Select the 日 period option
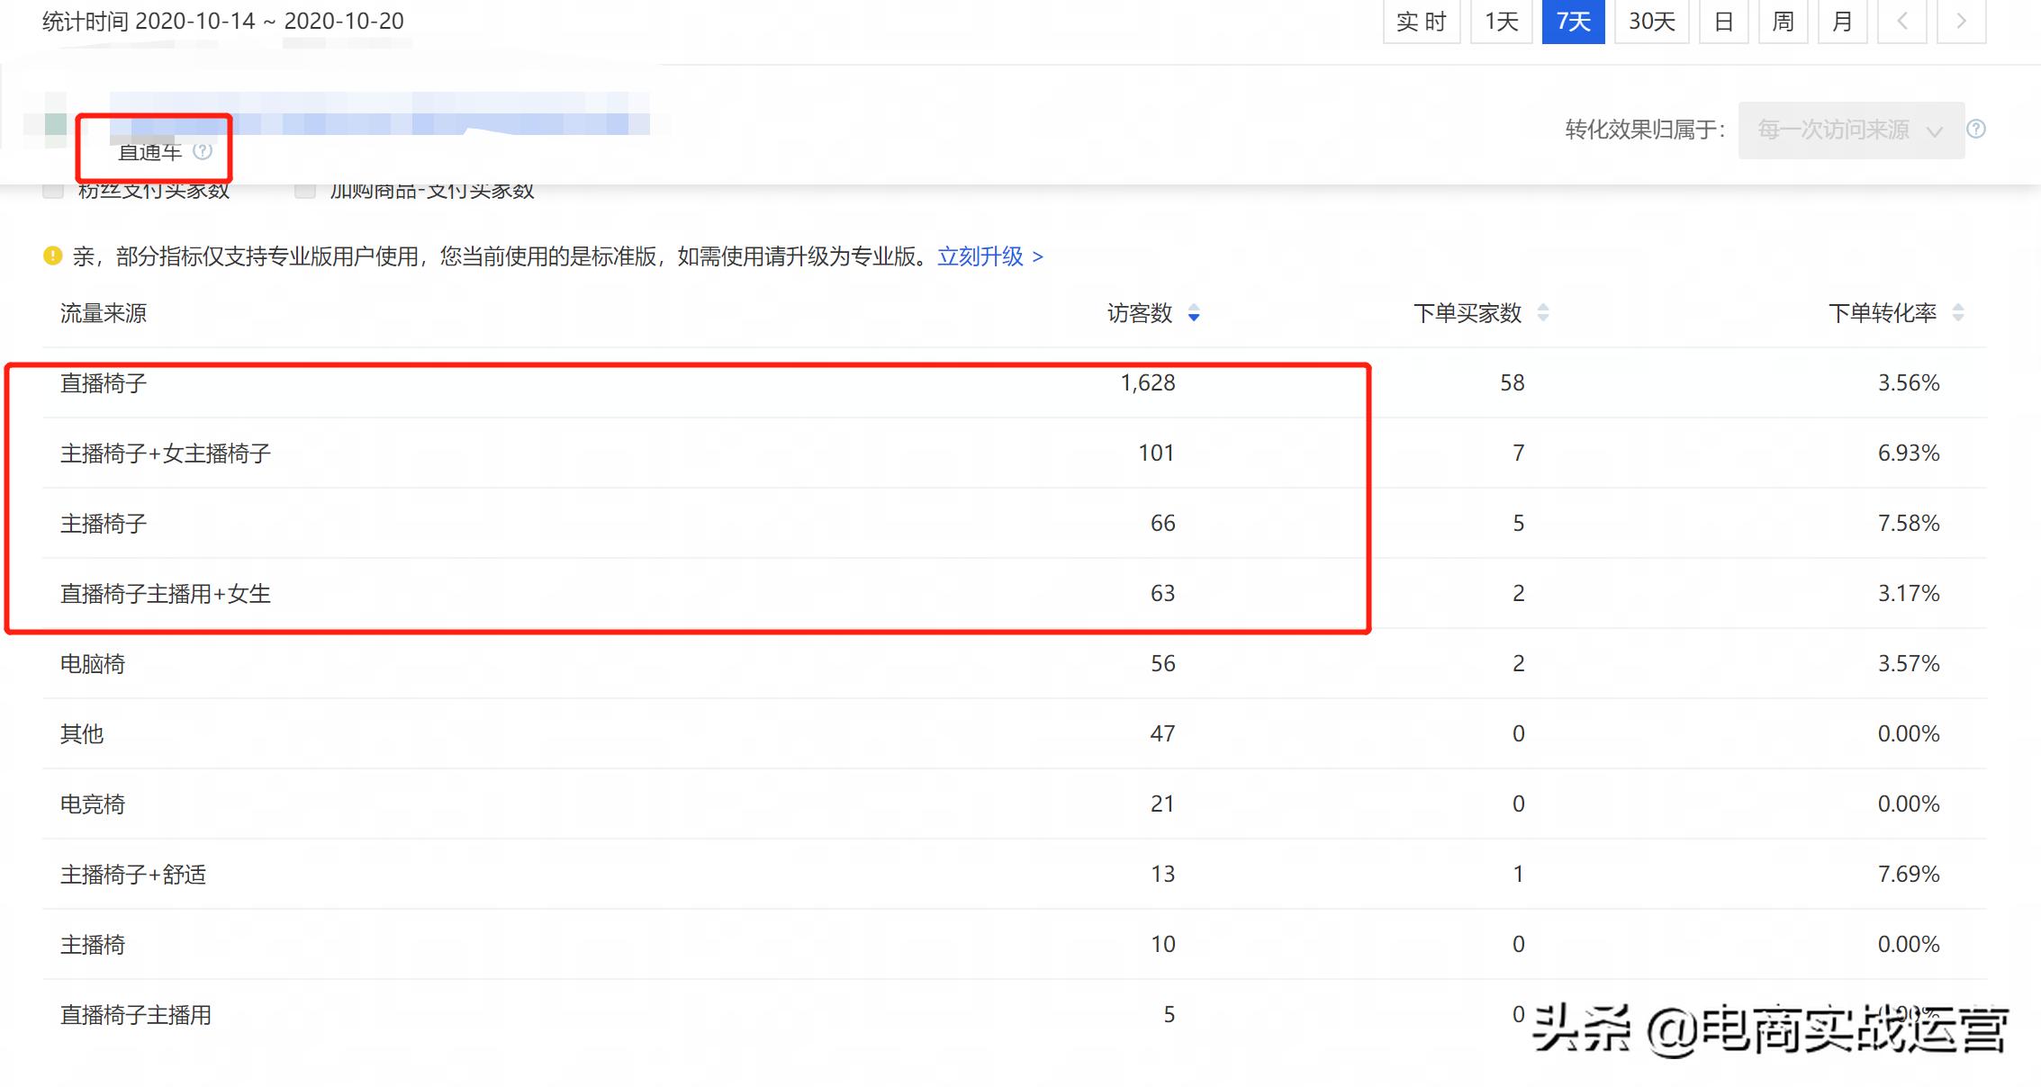The image size is (2041, 1087). (x=1723, y=21)
